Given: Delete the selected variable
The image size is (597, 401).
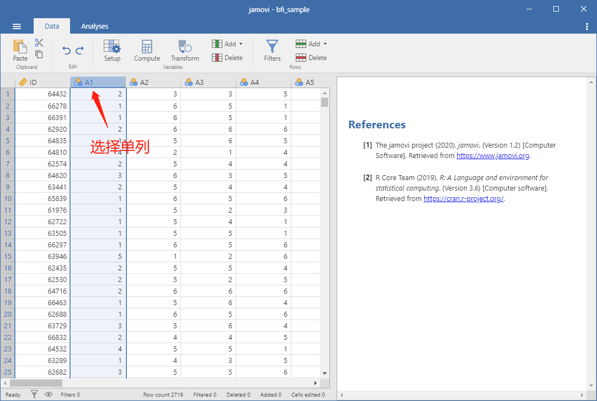Looking at the screenshot, I should [227, 58].
